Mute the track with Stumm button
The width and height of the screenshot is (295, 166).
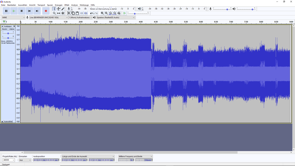5,29
